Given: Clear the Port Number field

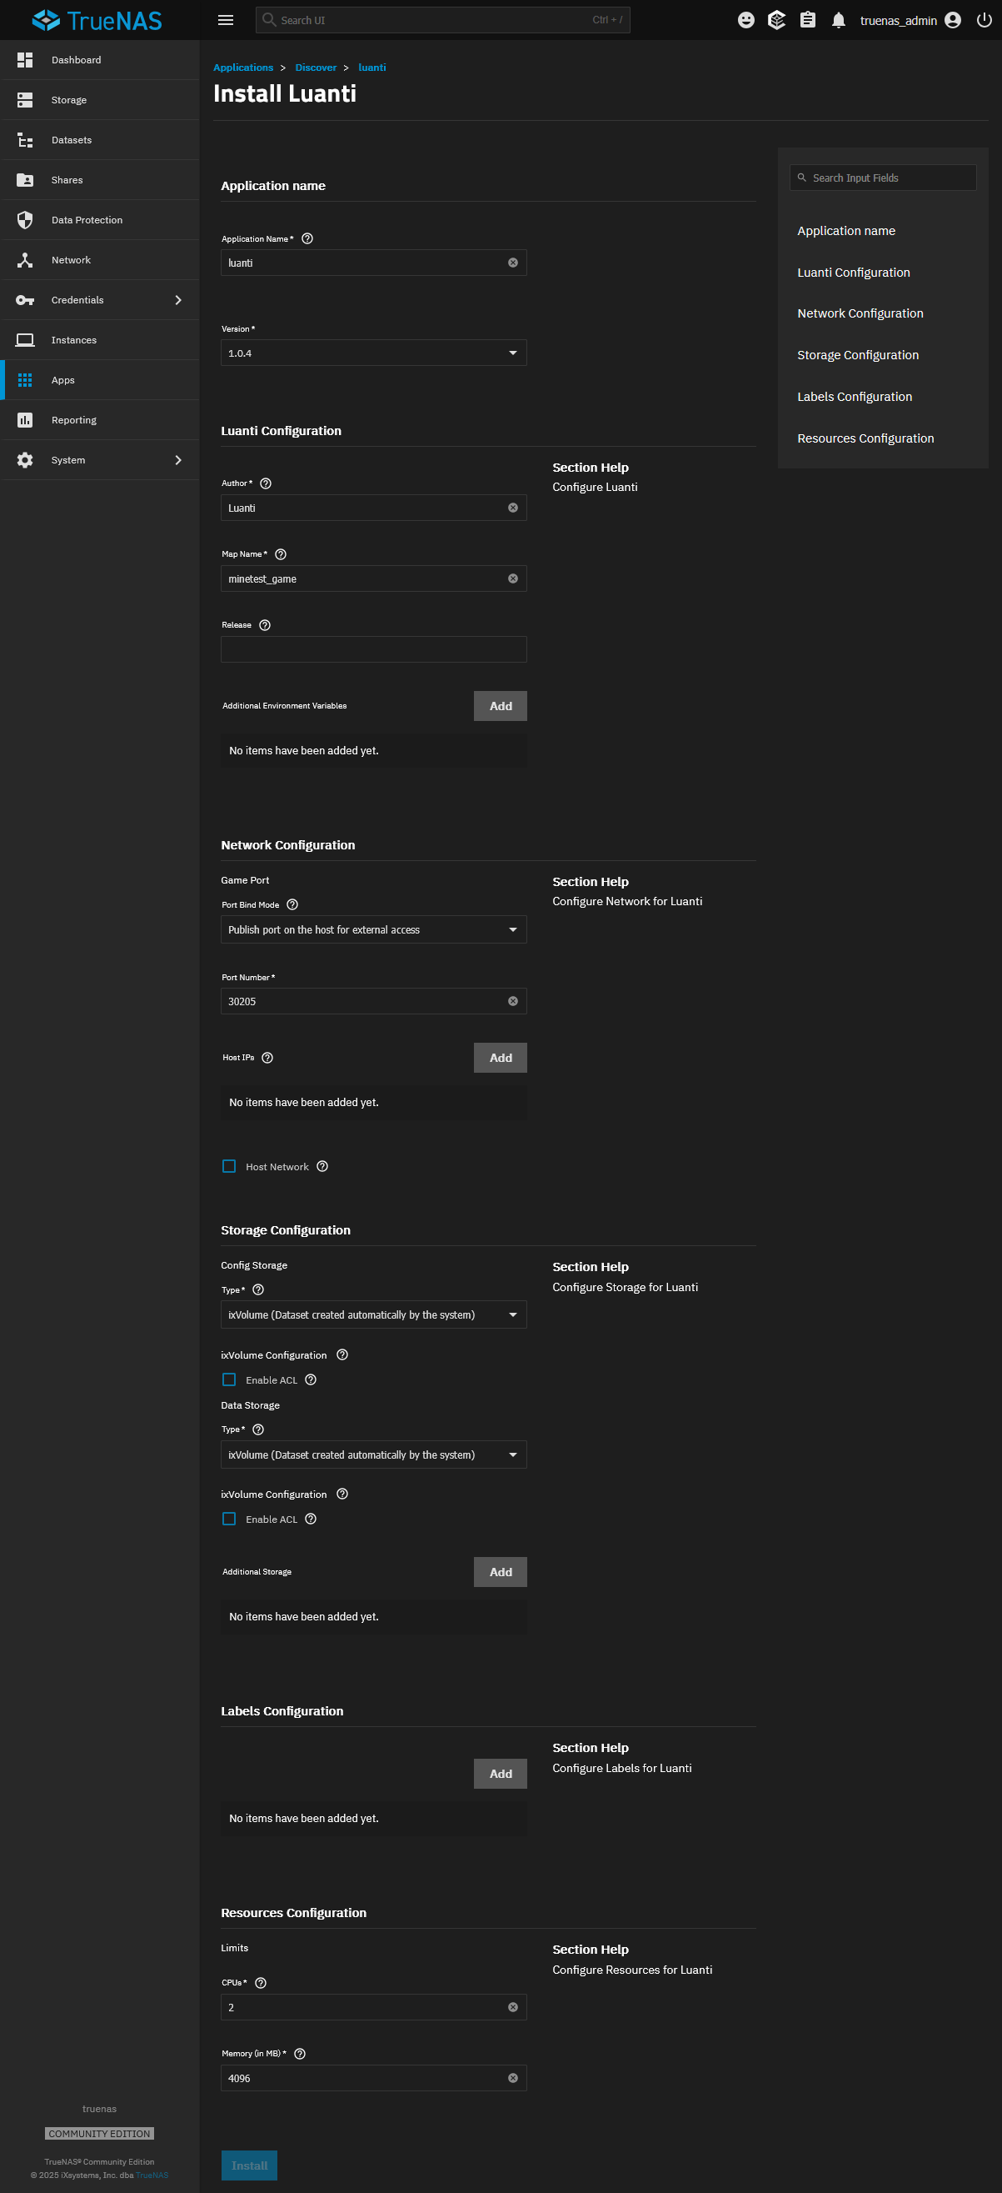Looking at the screenshot, I should pyautogui.click(x=513, y=1001).
